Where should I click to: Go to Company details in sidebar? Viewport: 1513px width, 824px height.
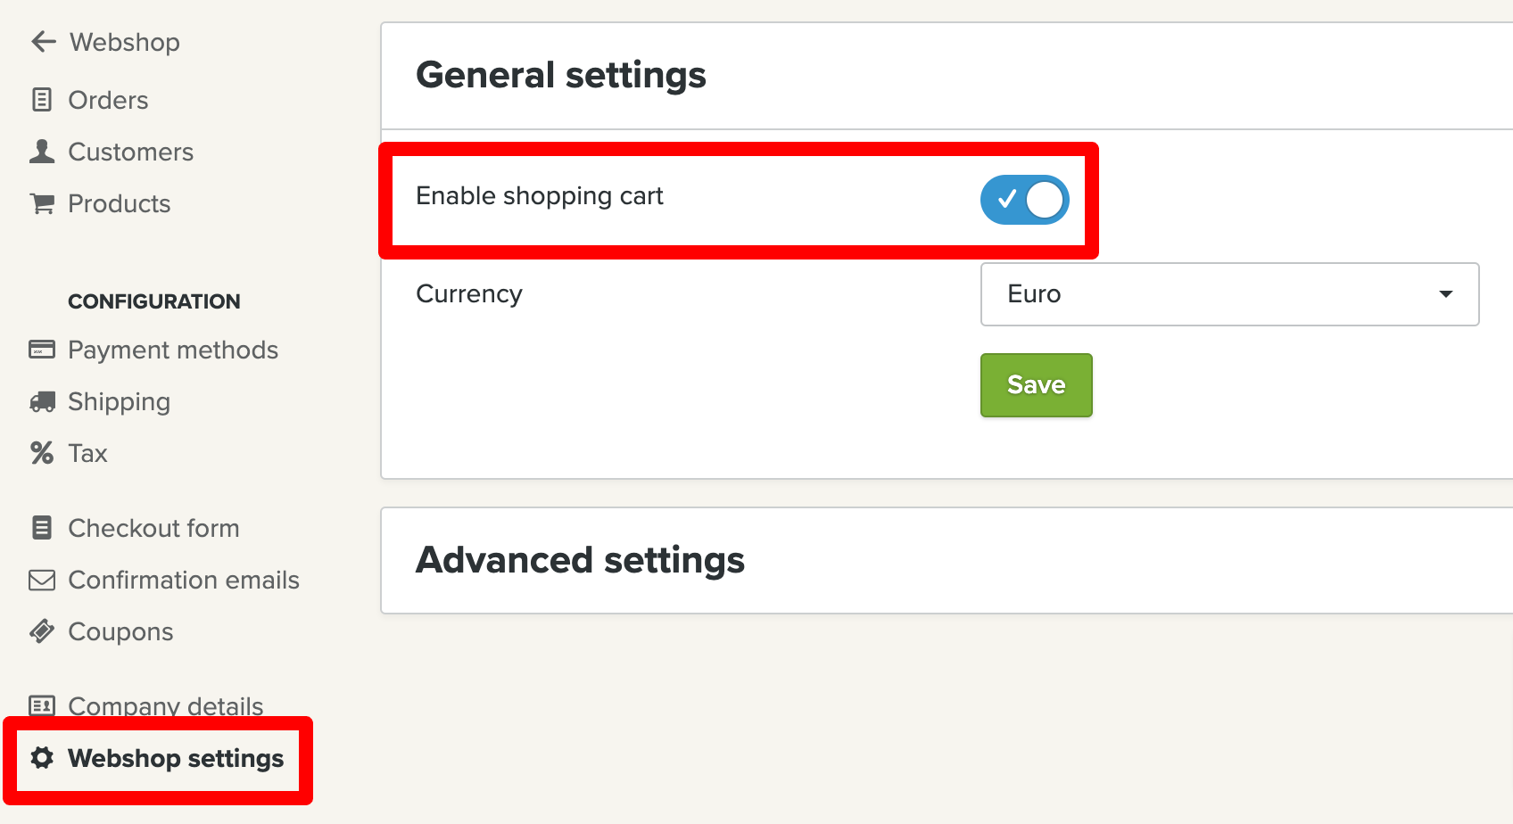165,705
